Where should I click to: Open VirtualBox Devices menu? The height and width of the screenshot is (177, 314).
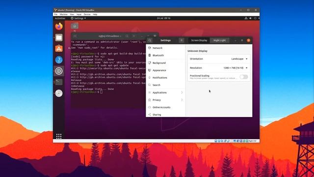click(x=87, y=14)
